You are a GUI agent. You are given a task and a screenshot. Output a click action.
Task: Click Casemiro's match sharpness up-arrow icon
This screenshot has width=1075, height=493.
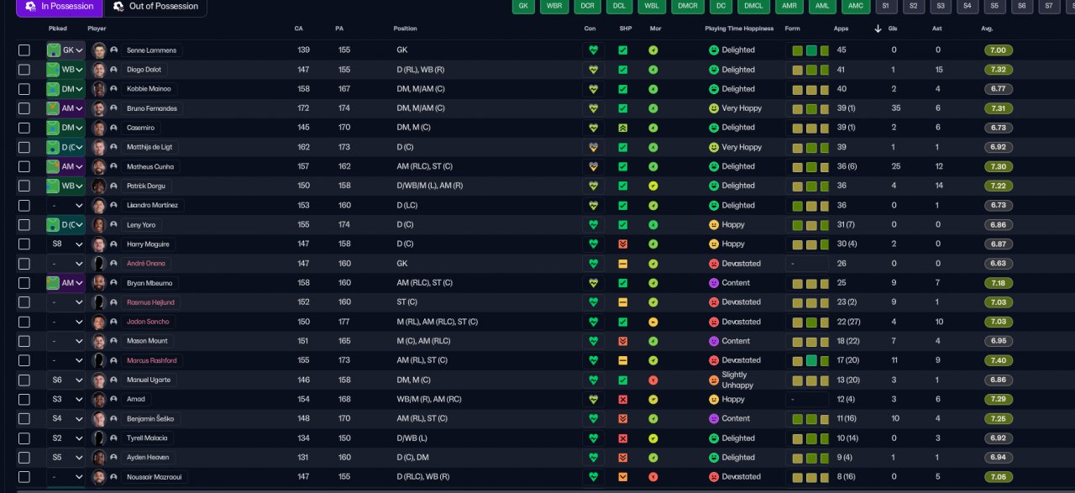click(622, 128)
